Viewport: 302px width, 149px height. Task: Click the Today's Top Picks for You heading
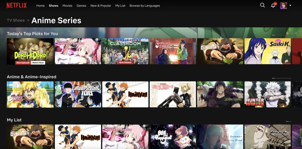point(32,34)
